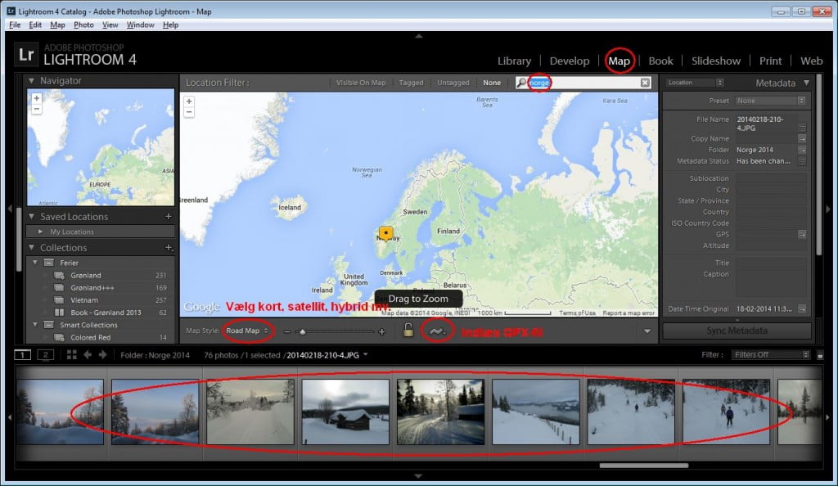Click the GPS field arrow icon
Viewport: 838px width, 486px height.
[802, 235]
